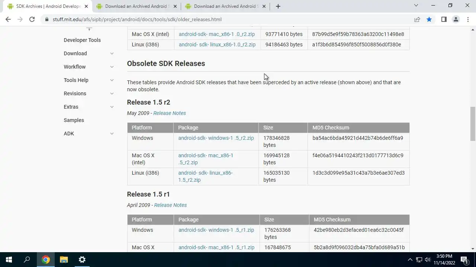Screen dimensions: 476x267
Task: Open the taskbar clock and date
Action: tap(444, 260)
